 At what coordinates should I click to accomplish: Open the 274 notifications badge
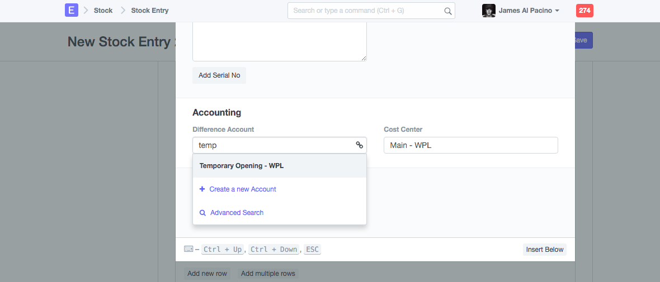[584, 11]
